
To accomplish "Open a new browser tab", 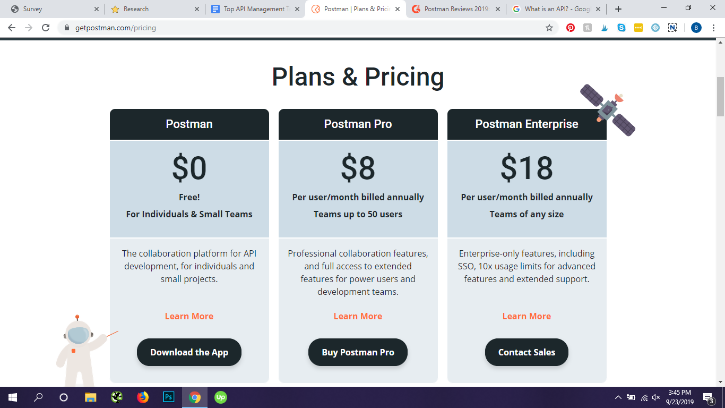I will [618, 9].
